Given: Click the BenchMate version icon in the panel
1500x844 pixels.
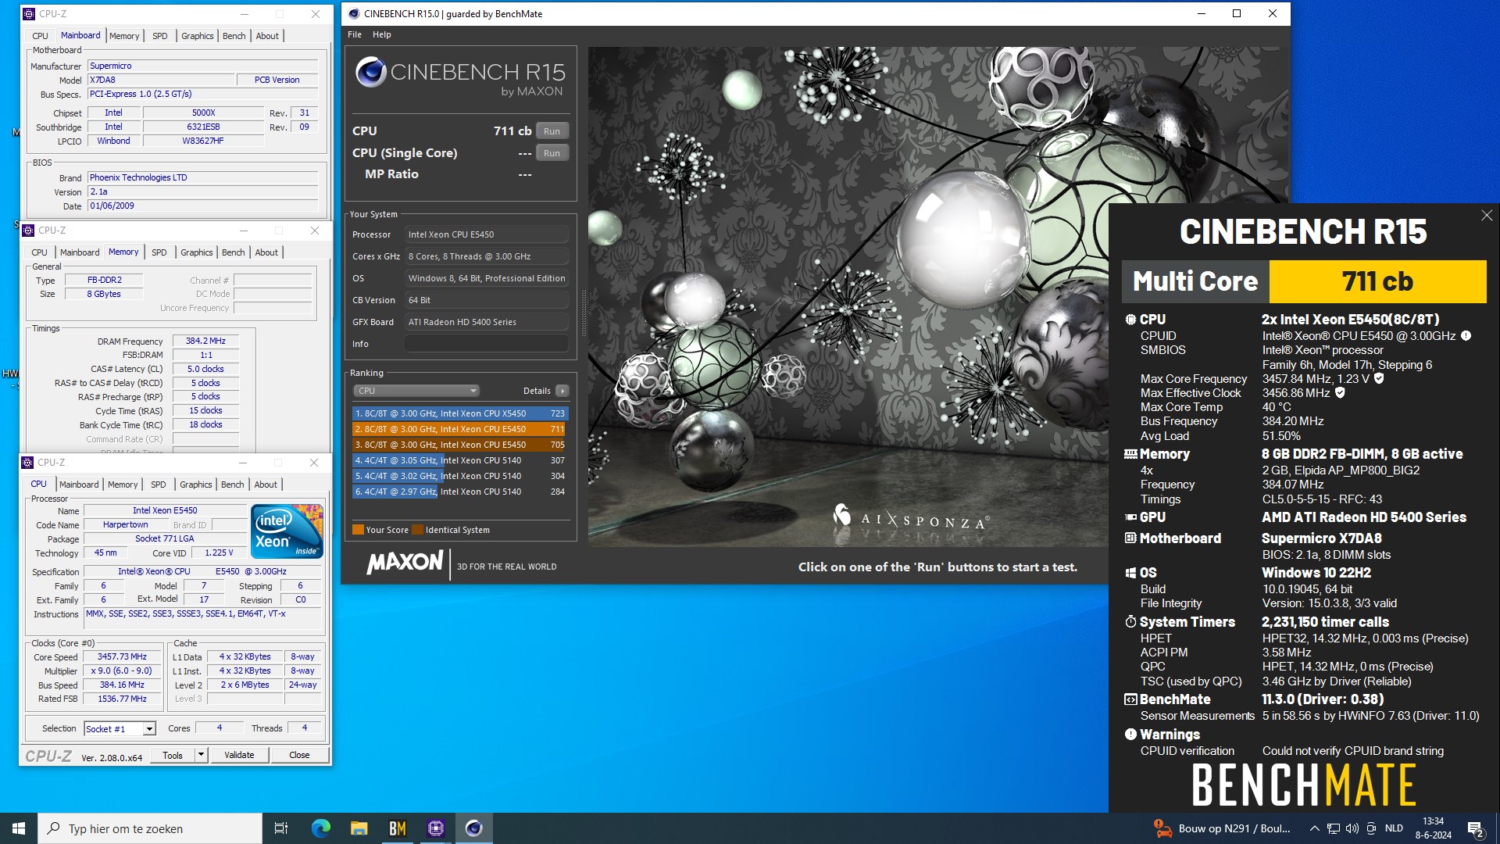Looking at the screenshot, I should pos(1130,699).
